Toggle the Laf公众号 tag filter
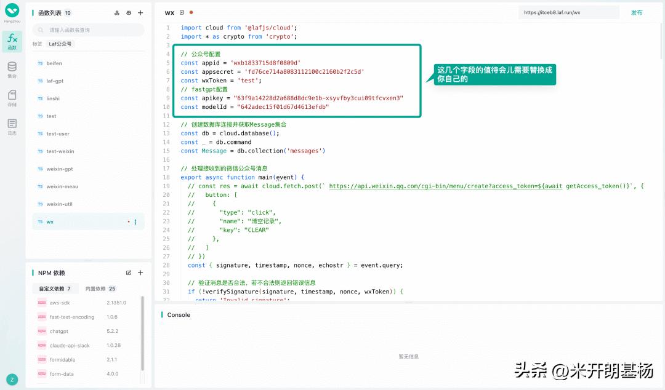Viewport: 665px width, 390px height. click(60, 44)
